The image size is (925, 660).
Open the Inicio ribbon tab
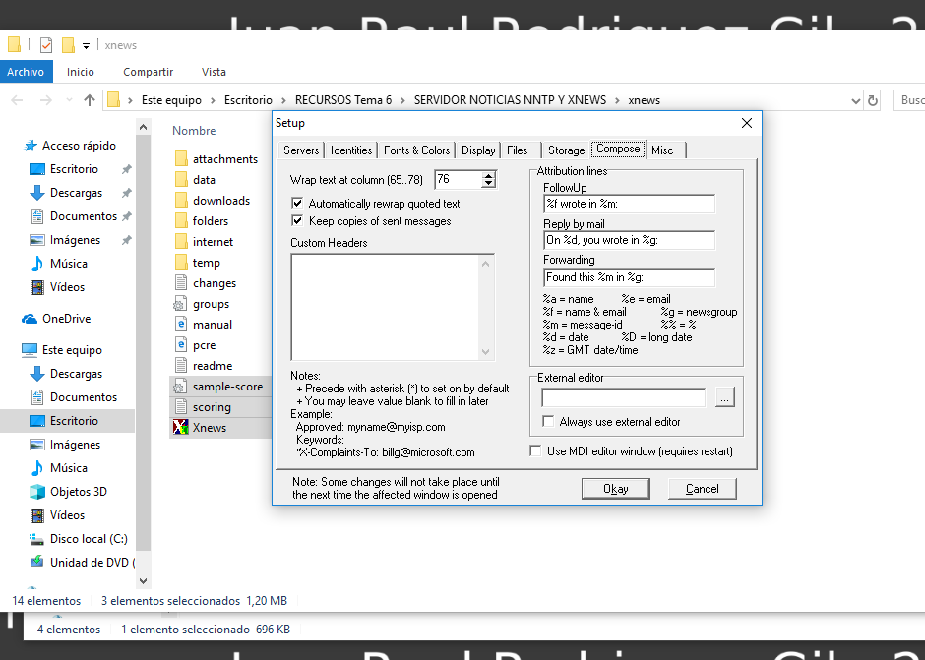(81, 72)
